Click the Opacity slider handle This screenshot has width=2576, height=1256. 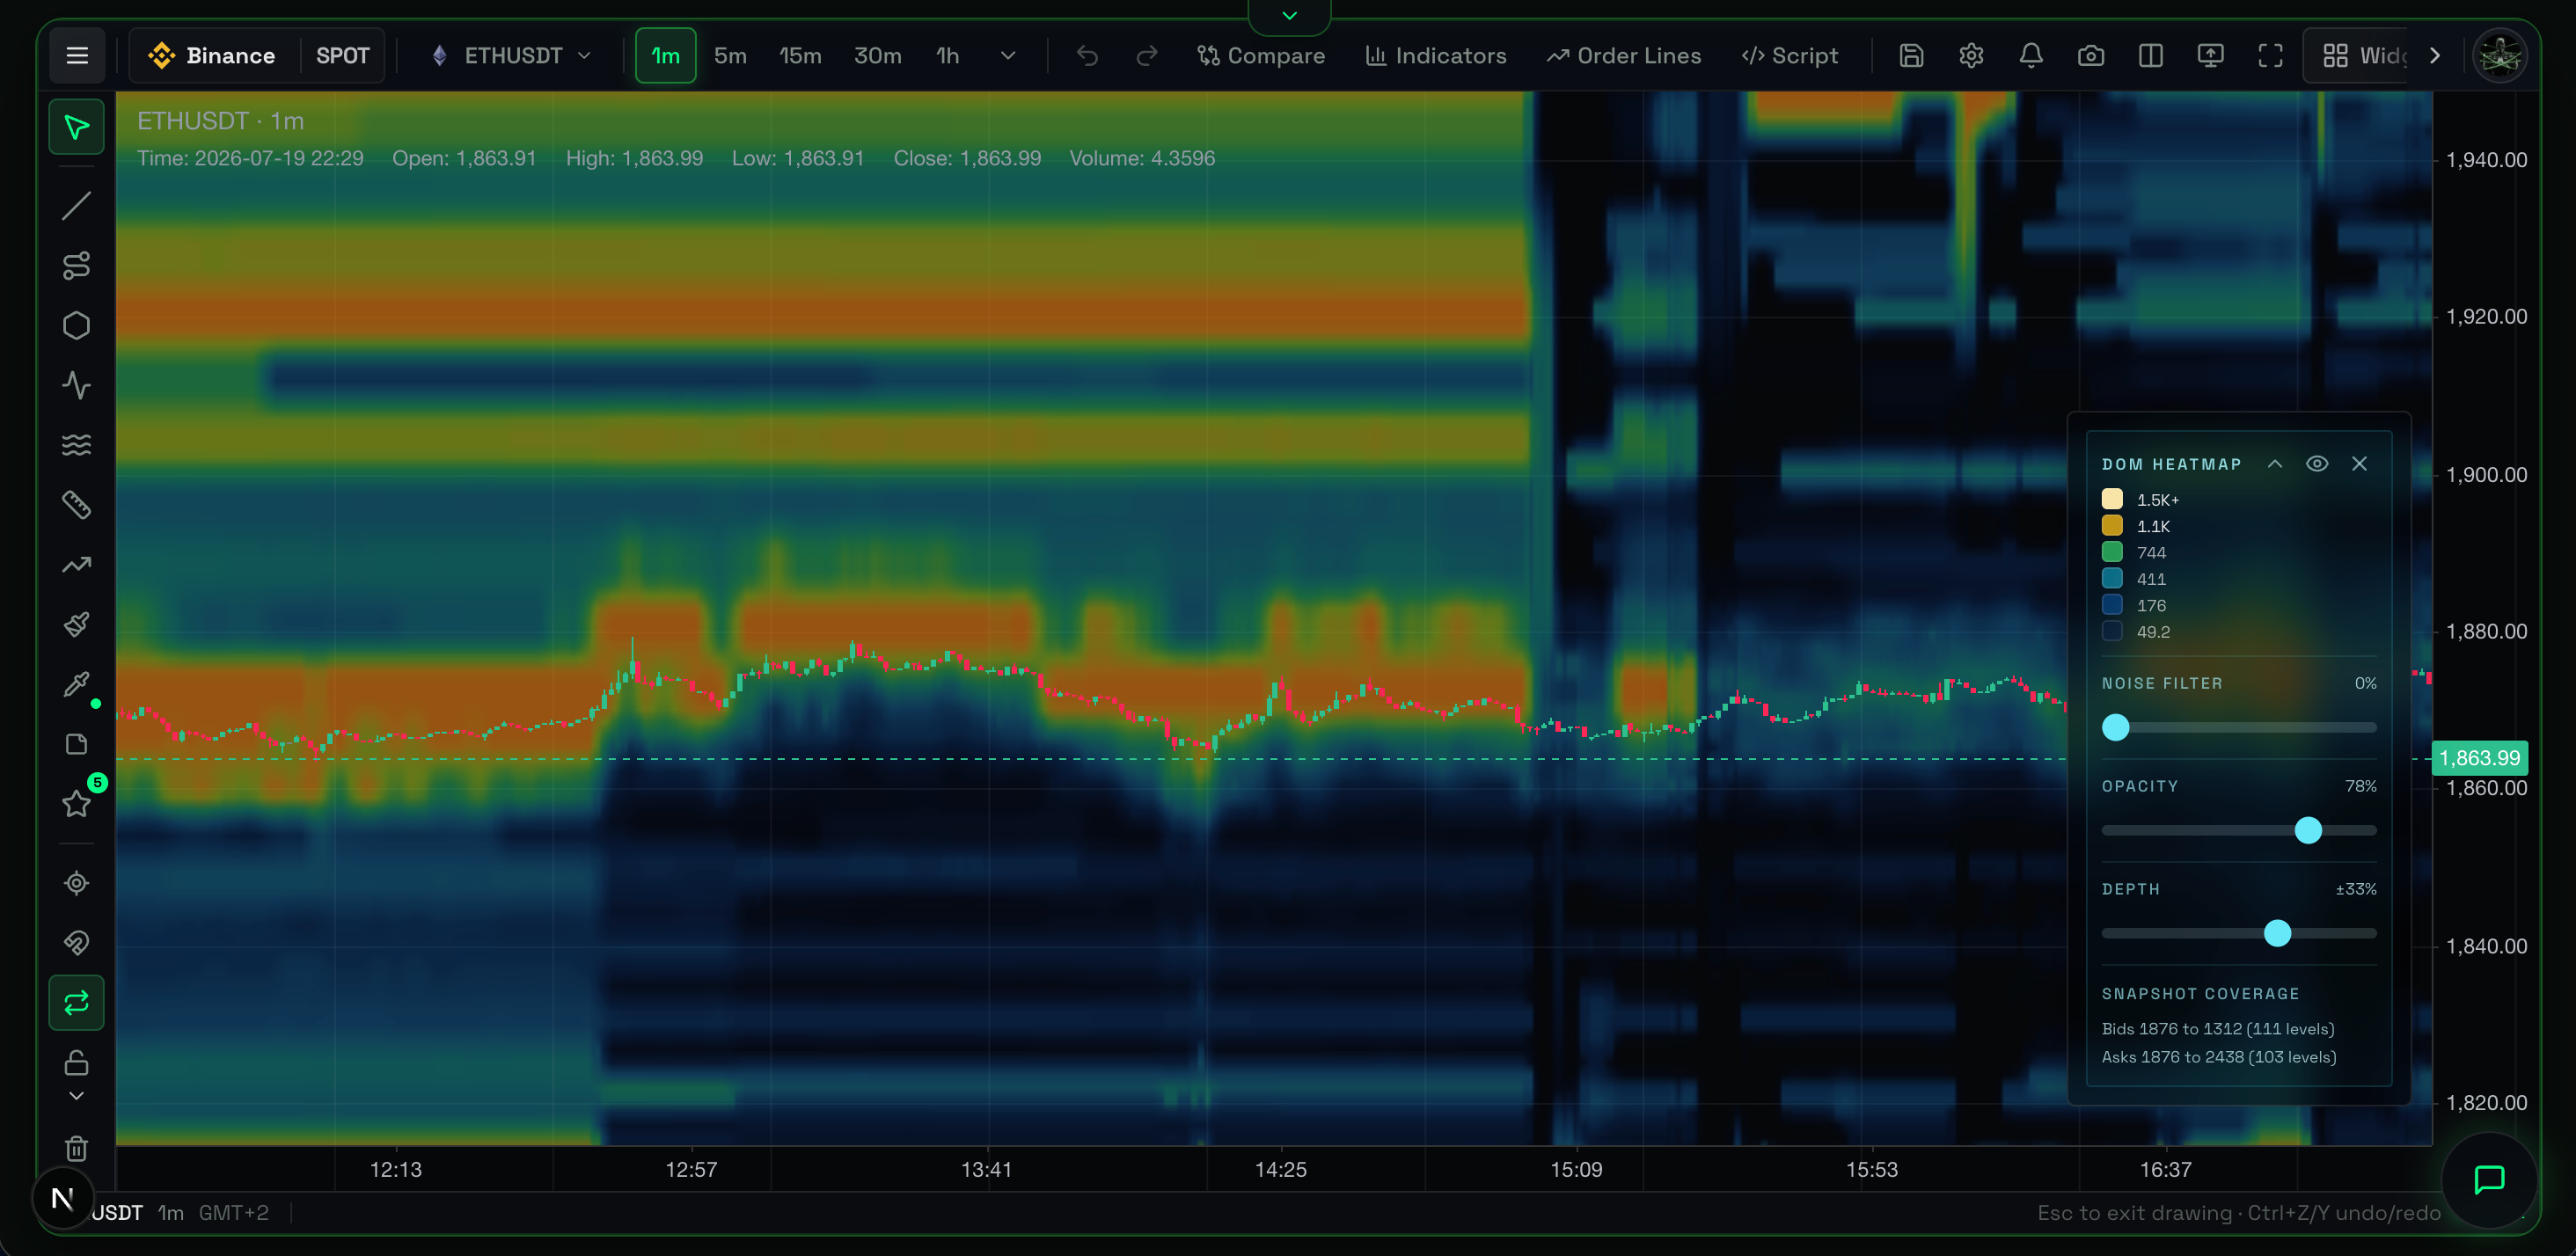(x=2308, y=831)
